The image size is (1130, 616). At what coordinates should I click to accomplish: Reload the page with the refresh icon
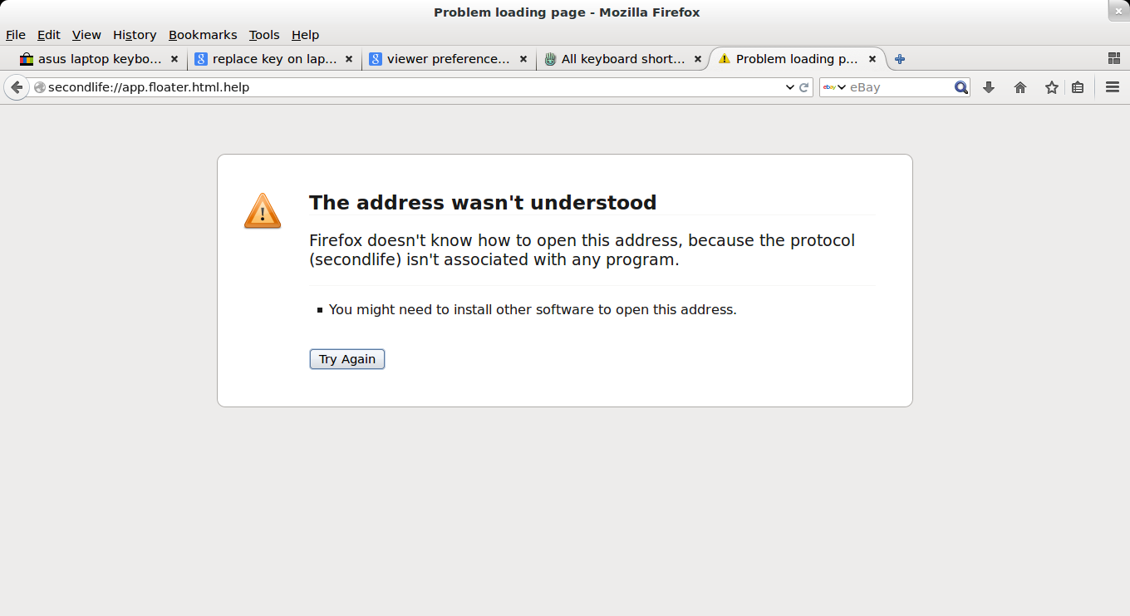tap(804, 87)
